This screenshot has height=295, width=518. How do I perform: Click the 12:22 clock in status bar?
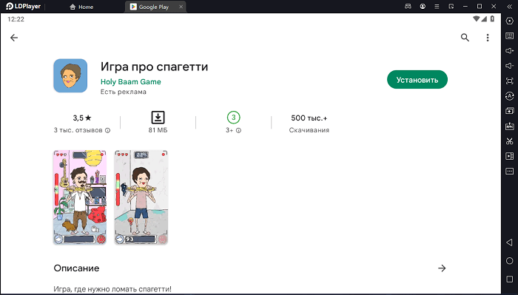tap(16, 19)
